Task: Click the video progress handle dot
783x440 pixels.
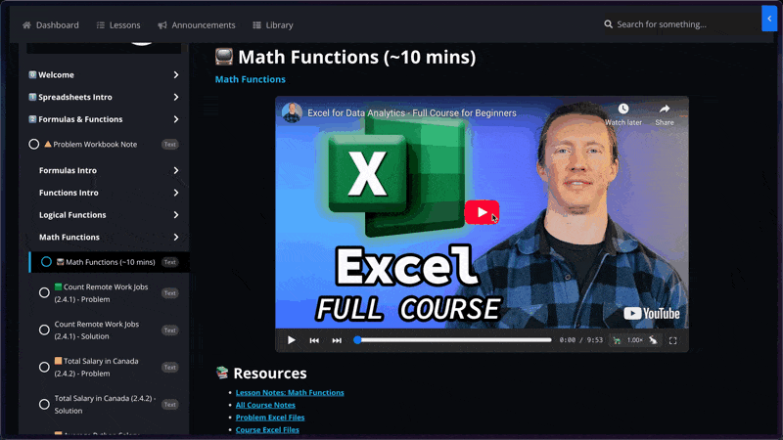Action: pos(357,340)
